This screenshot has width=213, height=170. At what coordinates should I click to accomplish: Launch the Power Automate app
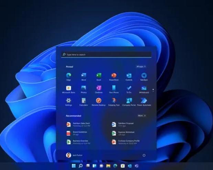pos(144,102)
